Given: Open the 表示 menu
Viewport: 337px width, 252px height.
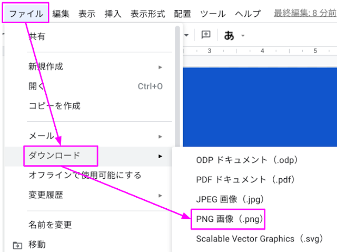Looking at the screenshot, I should click(x=87, y=14).
